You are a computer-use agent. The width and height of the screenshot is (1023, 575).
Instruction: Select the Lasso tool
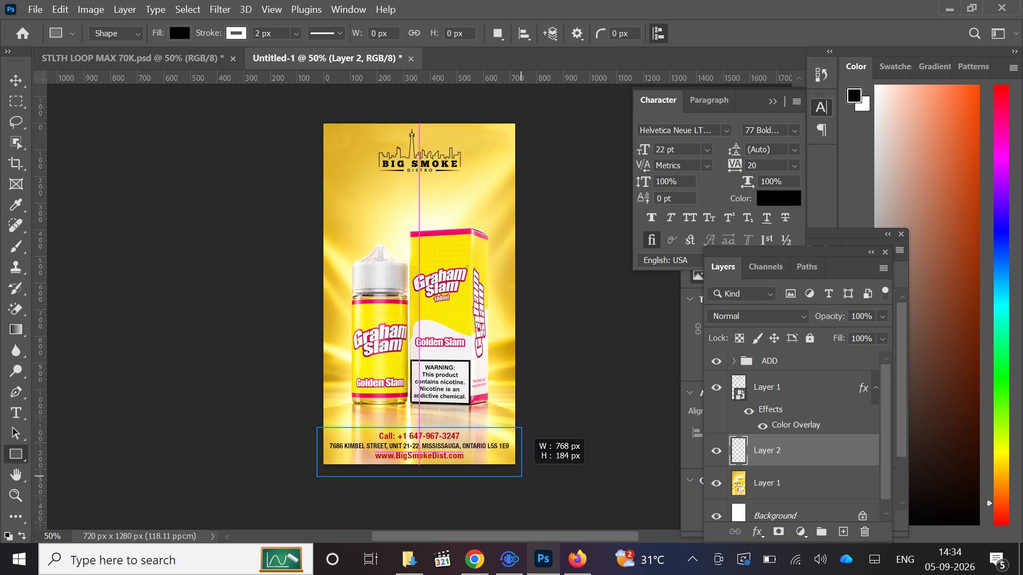pyautogui.click(x=16, y=122)
